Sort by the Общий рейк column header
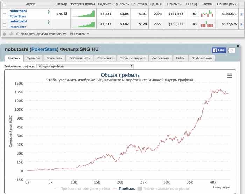Image resolution: width=245 pixels, height=194 pixels. tap(227, 4)
